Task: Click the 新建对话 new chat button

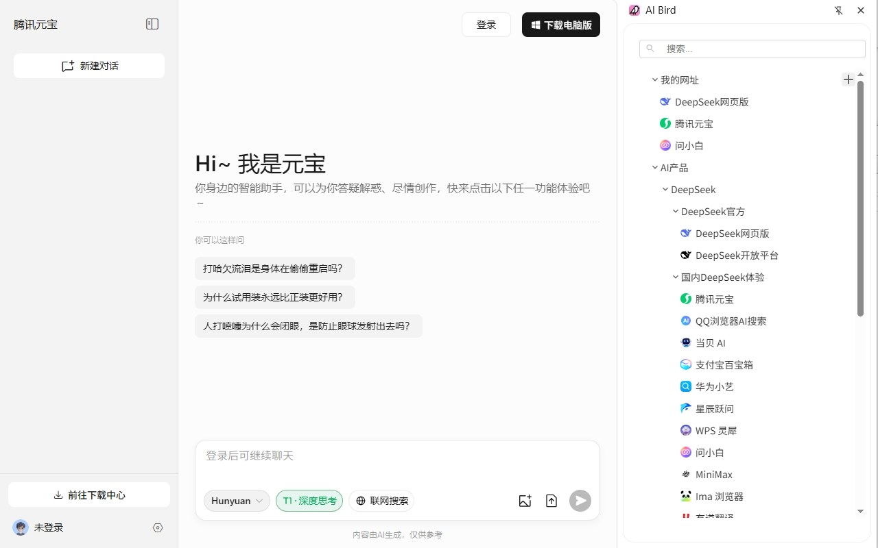Action: tap(89, 66)
